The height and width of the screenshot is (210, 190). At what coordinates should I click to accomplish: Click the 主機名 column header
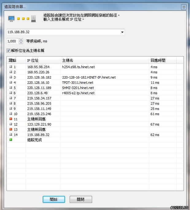point(104,60)
